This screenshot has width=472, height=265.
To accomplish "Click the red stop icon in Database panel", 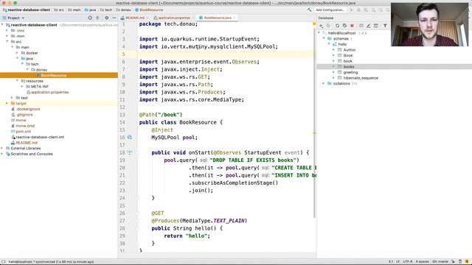I will pos(352,26).
